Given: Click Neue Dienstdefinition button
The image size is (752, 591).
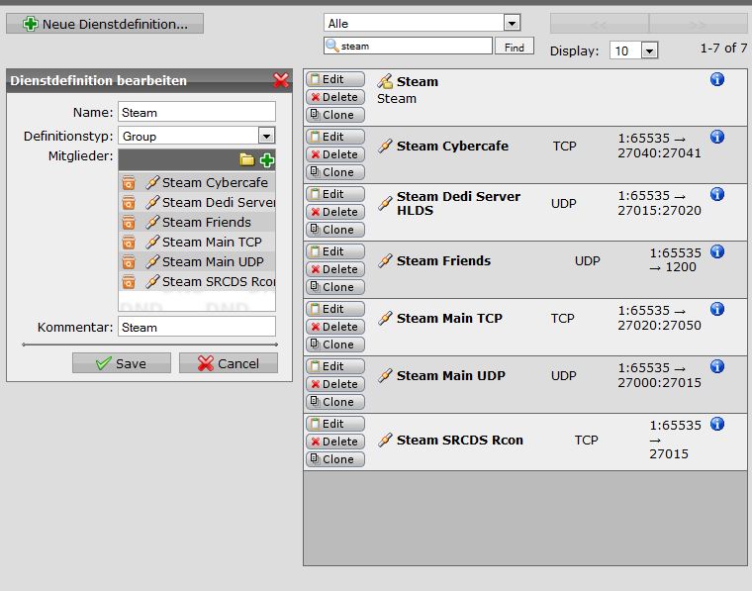Looking at the screenshot, I should point(105,23).
